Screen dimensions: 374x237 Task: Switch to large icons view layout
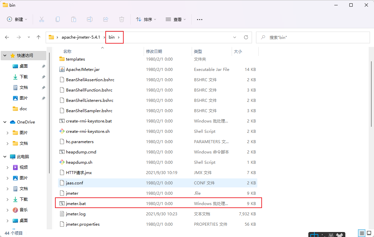(369, 233)
